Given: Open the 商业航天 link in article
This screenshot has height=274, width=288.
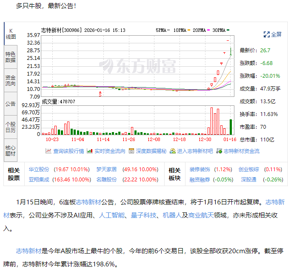Looking at the screenshot, I should pyautogui.click(x=201, y=215).
